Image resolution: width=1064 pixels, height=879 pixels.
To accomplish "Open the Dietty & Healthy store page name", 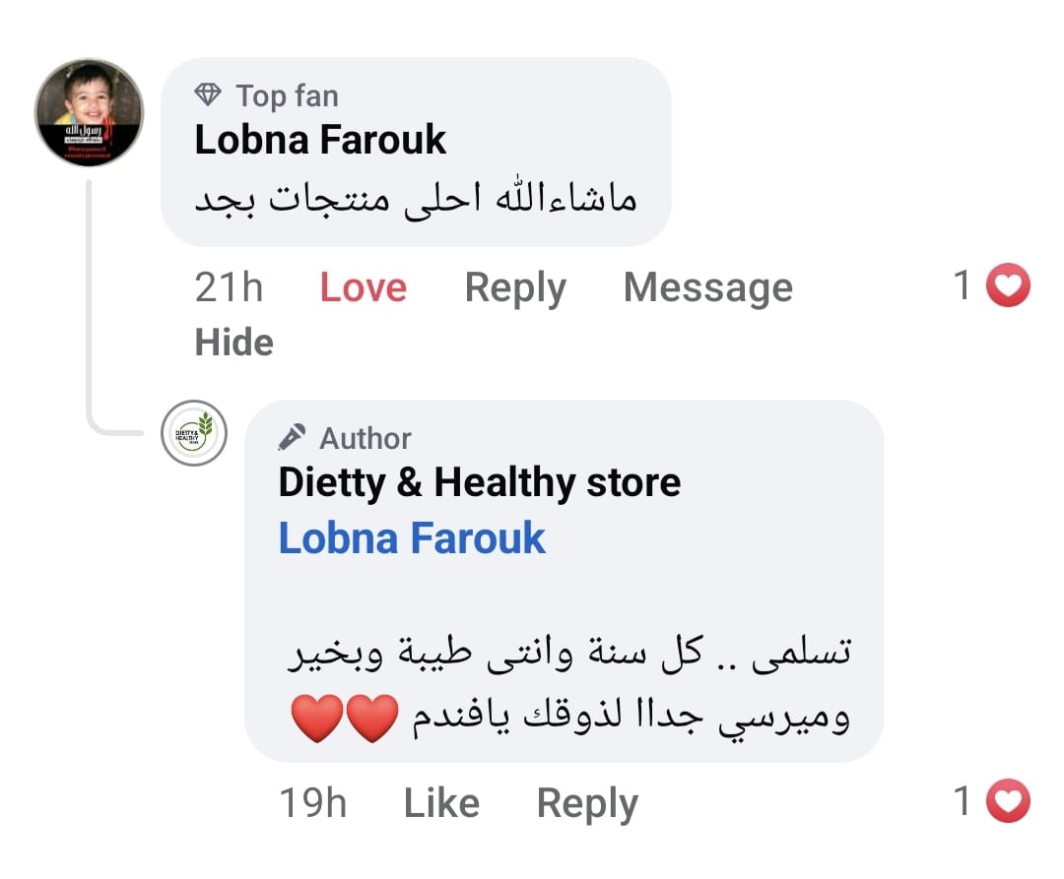I will click(x=479, y=482).
